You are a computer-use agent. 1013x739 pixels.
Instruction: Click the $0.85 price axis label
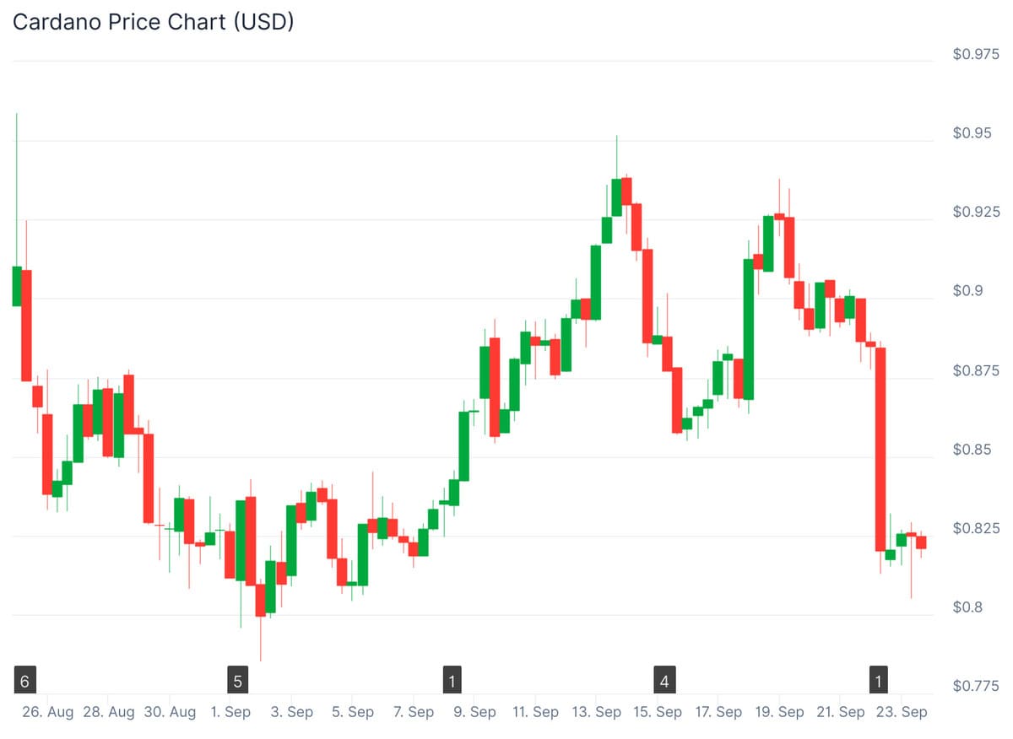(x=972, y=450)
